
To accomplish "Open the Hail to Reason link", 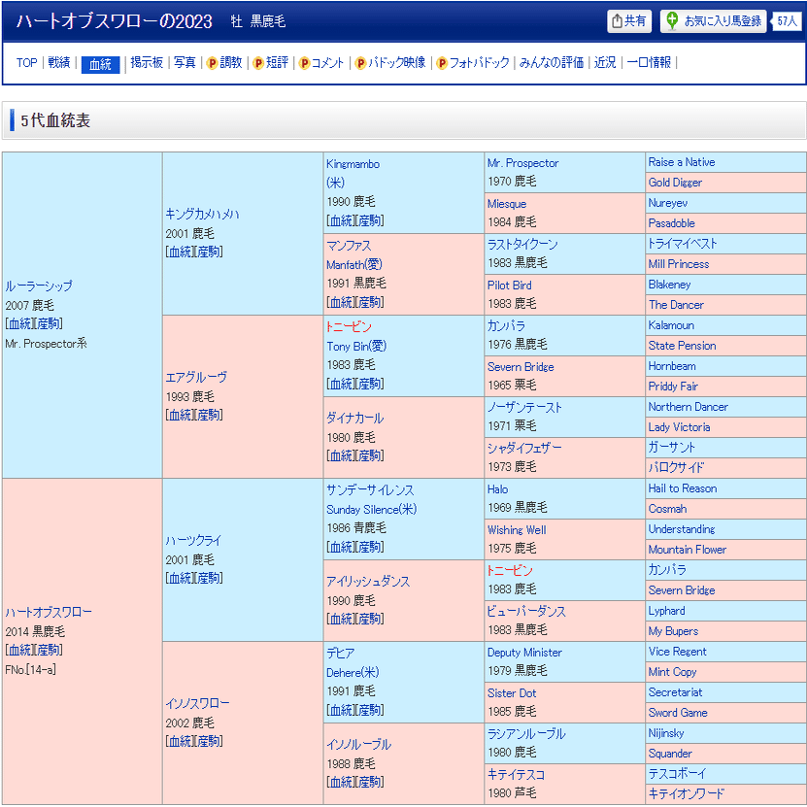I will (683, 488).
